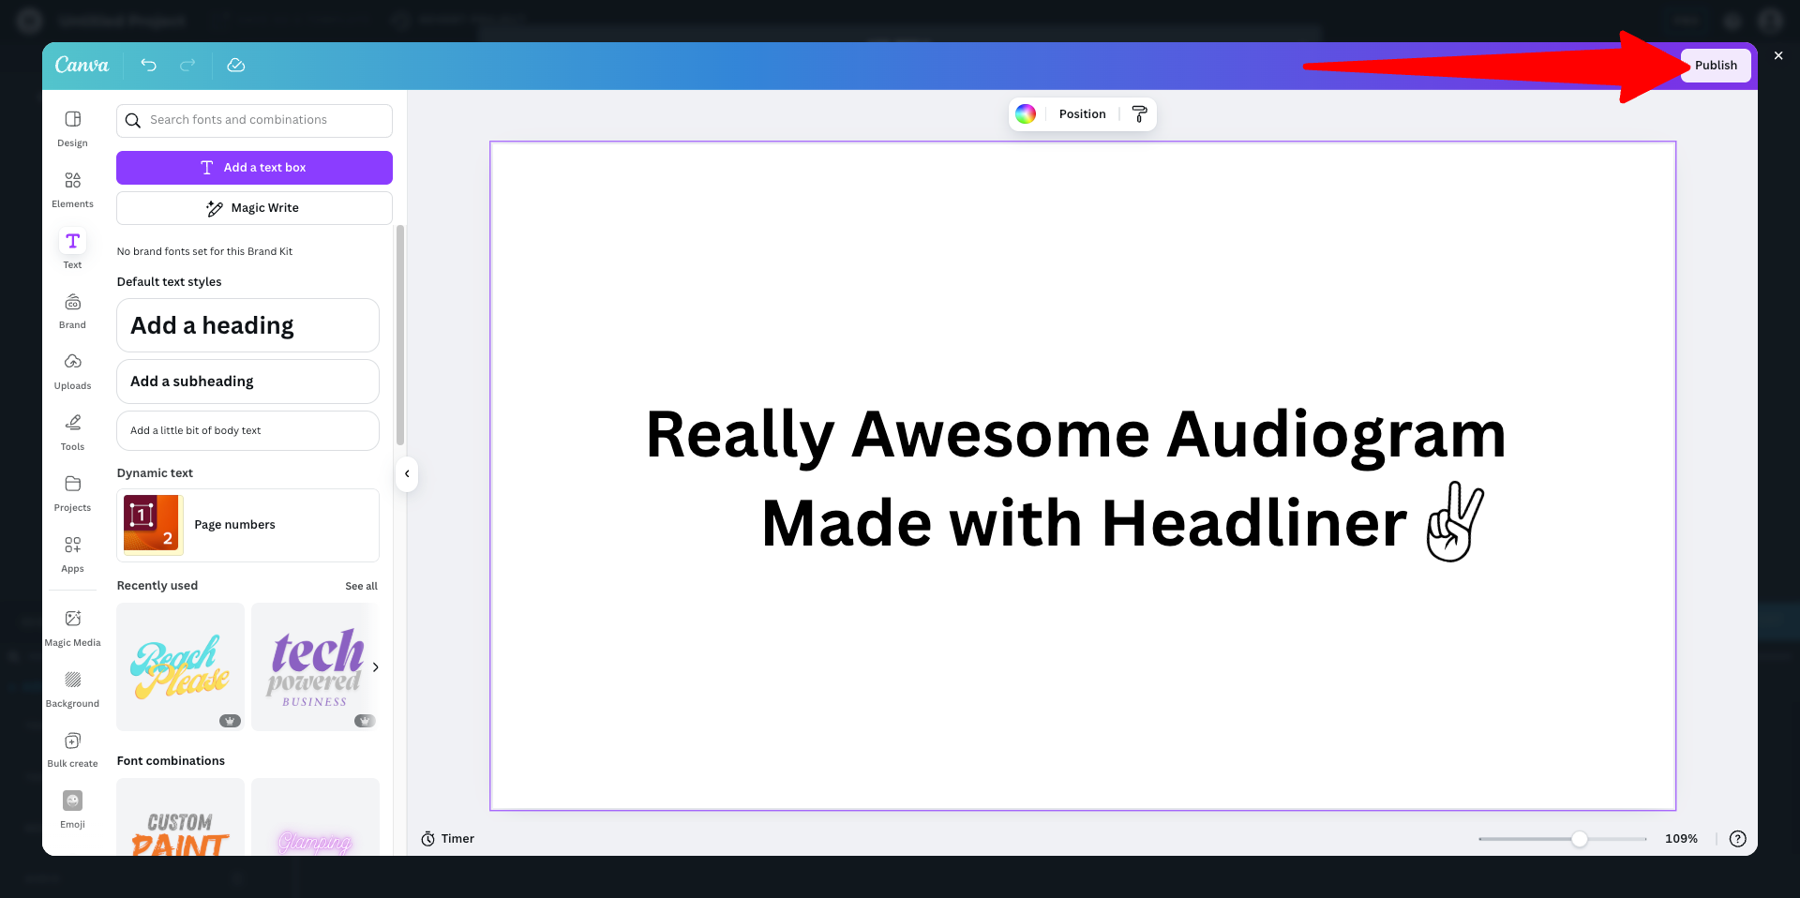Click the Search fonts and combinations field
Image resolution: width=1800 pixels, height=898 pixels.
pos(254,120)
